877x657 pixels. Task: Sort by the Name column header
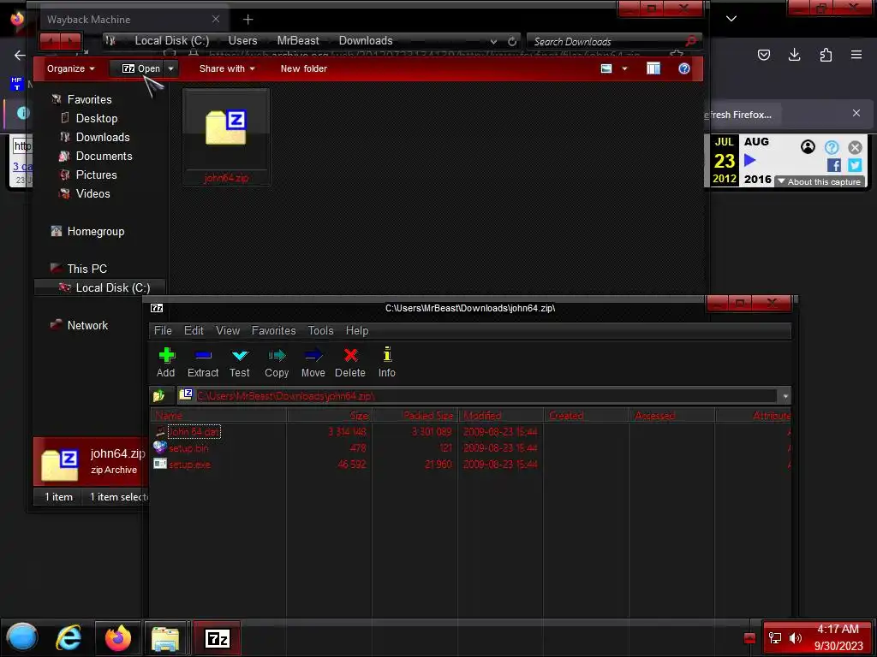click(218, 416)
